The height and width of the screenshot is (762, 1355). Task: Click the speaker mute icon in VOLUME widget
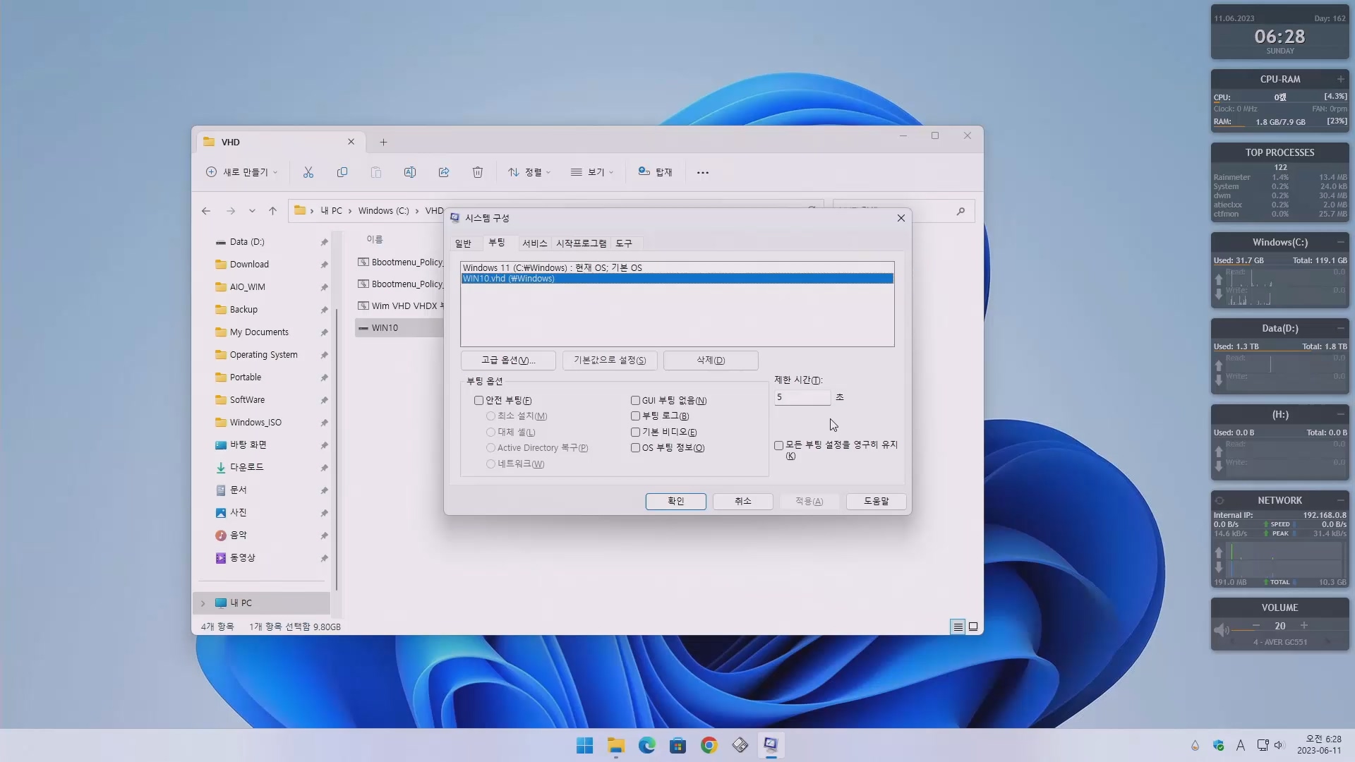[x=1221, y=629]
